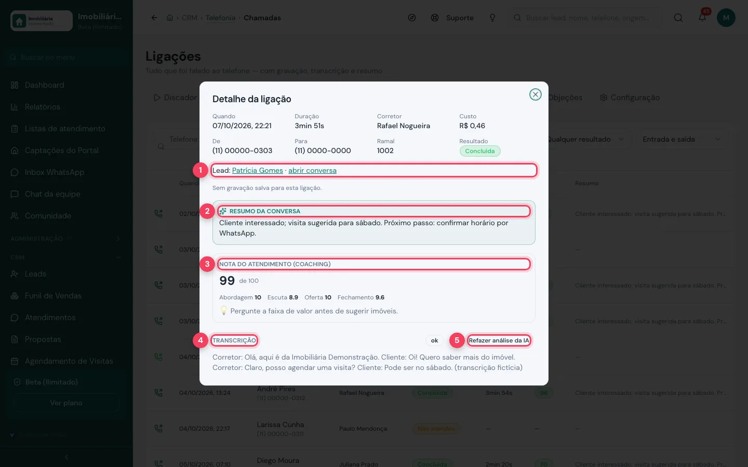Viewport: 748px width, 467px height.
Task: Click the magnifier search icon in header
Action: [x=678, y=18]
